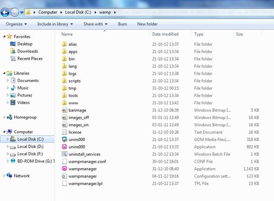Viewport: 274px width, 201px height.
Task: Select wampmanager Application pink icon
Action: pos(64,169)
